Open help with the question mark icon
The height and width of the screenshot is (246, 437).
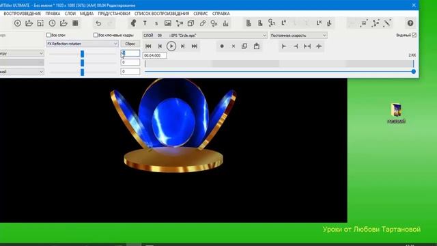pyautogui.click(x=410, y=23)
